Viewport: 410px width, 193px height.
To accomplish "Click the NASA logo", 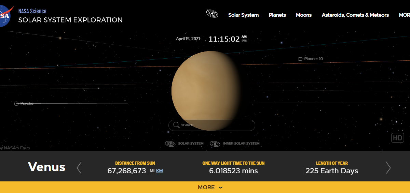I will 6,16.
